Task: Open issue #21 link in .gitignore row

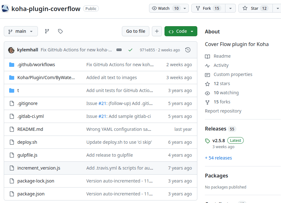Action: click(102, 103)
